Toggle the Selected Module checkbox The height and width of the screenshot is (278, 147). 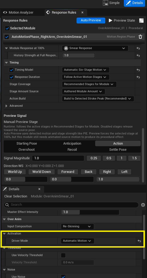pyautogui.click(x=7, y=28)
